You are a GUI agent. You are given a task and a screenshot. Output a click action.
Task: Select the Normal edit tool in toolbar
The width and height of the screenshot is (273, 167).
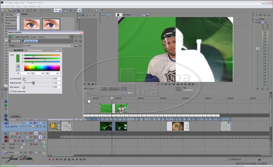pos(80,11)
